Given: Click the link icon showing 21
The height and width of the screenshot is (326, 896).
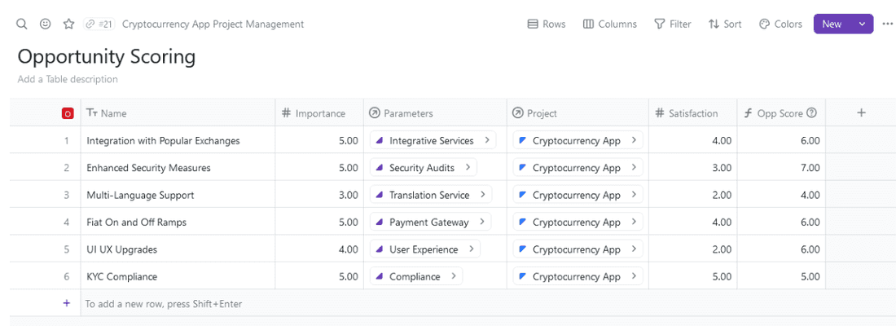Looking at the screenshot, I should point(99,24).
